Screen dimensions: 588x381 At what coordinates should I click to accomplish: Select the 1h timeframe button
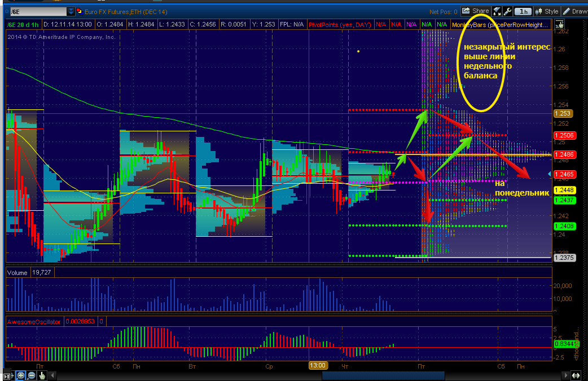coord(524,12)
